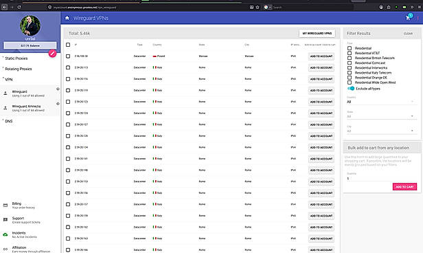Click the Support chat icon
Screen dimensions: 423x253
pos(5,220)
